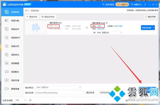This screenshot has width=160, height=105.
Task: Open the 输出格式 dropdown
Action: tap(58, 87)
